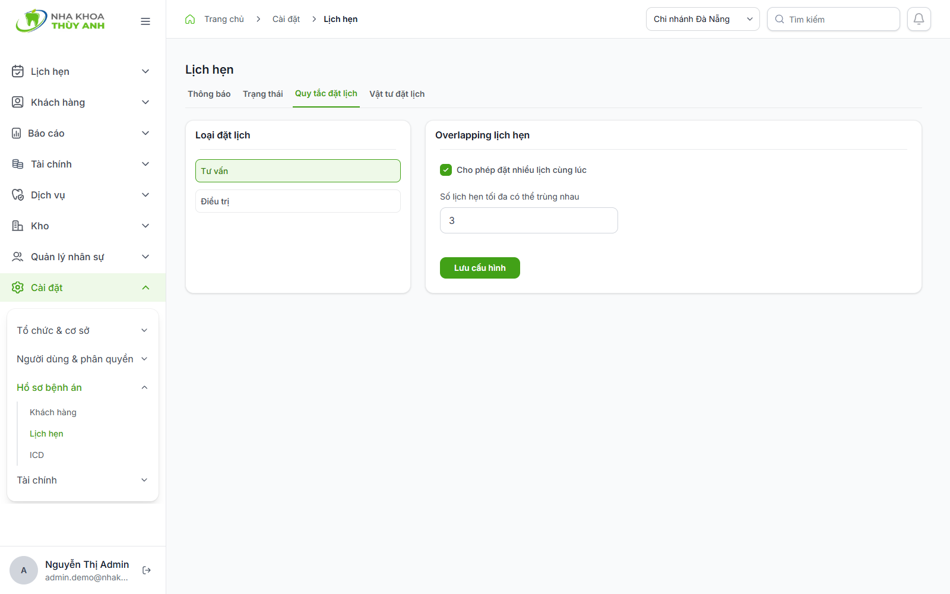Expand the Tài chính settings submenu chevron
Viewport: 950px width, 594px height.
[144, 480]
